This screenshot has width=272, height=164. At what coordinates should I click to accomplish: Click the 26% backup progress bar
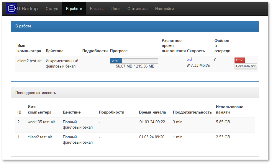[134, 61]
